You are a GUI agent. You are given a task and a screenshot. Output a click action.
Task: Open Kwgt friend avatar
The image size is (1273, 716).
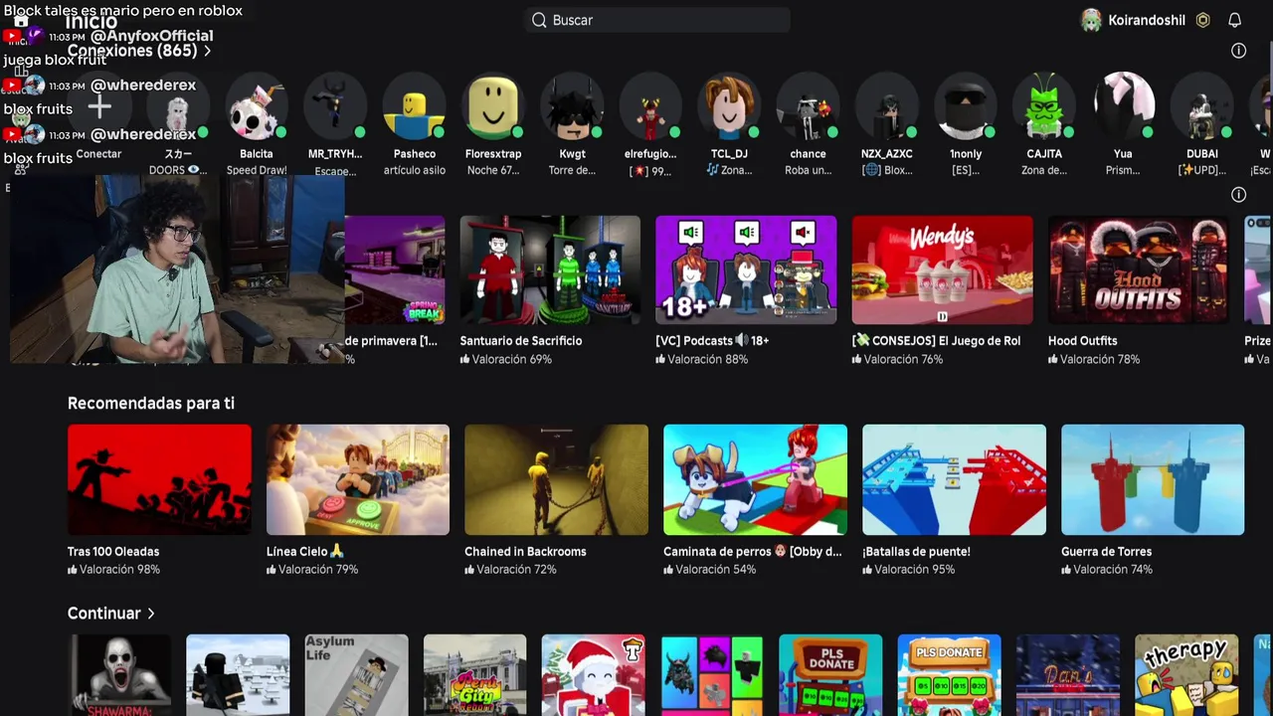point(572,105)
